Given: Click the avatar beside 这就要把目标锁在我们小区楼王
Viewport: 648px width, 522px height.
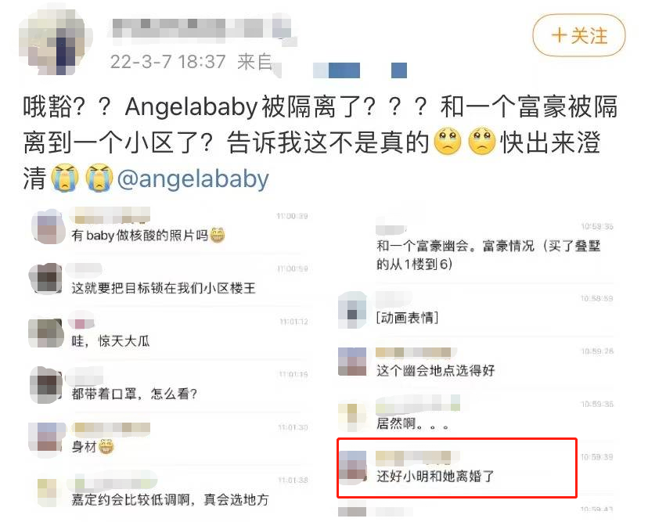Looking at the screenshot, I should point(47,279).
